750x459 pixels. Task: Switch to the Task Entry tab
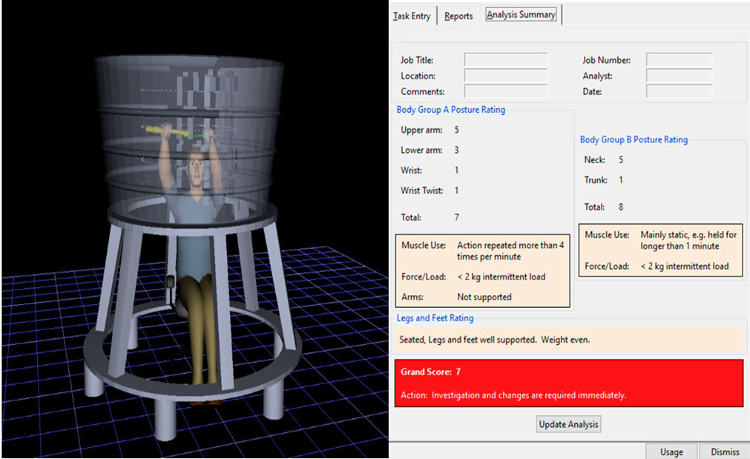412,16
